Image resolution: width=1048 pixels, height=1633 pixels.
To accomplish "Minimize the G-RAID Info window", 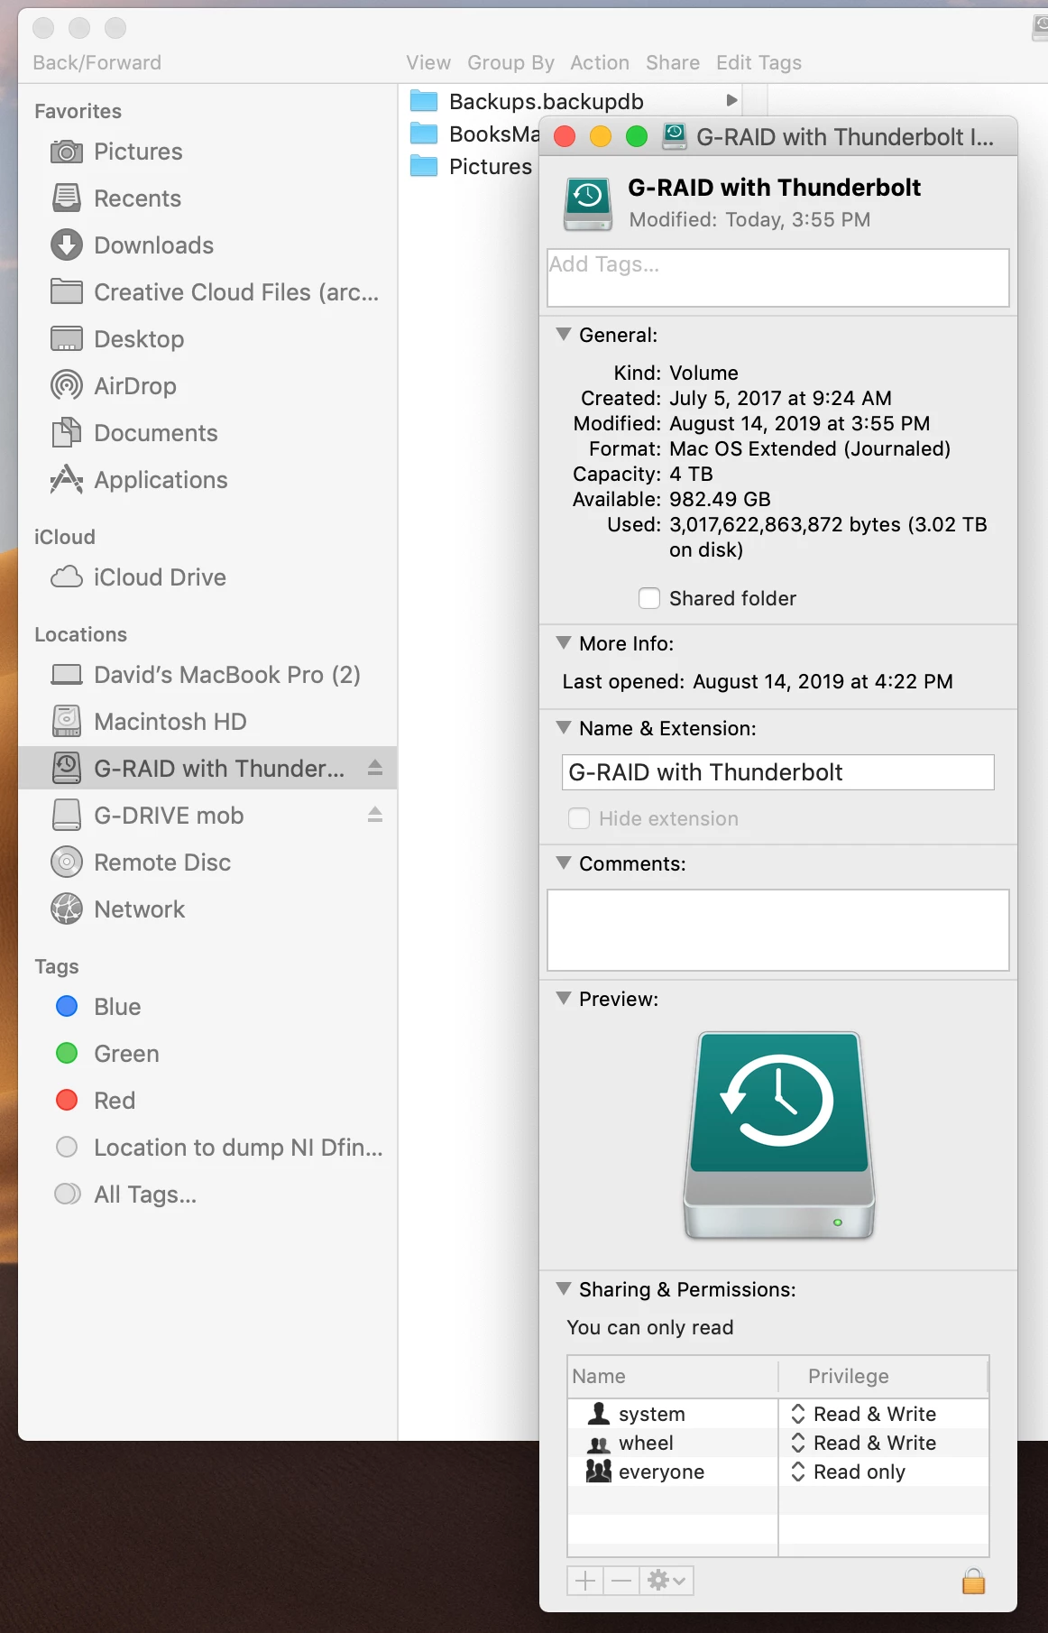I will tap(601, 136).
